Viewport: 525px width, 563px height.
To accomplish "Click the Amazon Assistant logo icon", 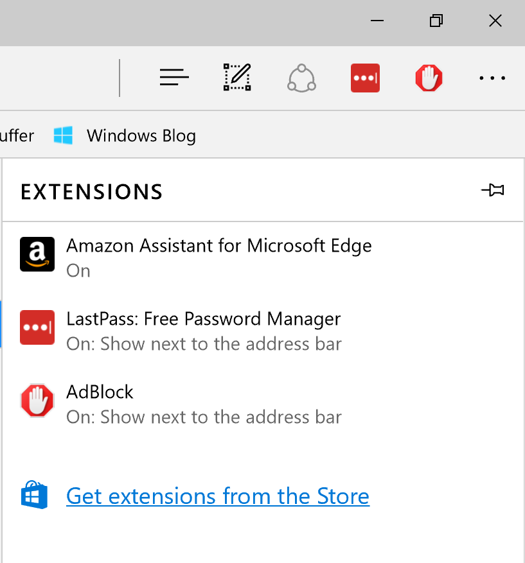I will (37, 254).
